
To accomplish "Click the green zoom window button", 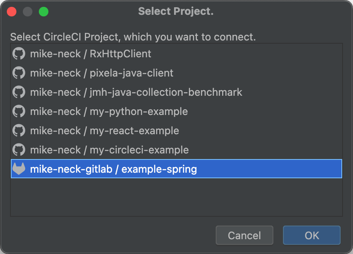I will pyautogui.click(x=44, y=12).
